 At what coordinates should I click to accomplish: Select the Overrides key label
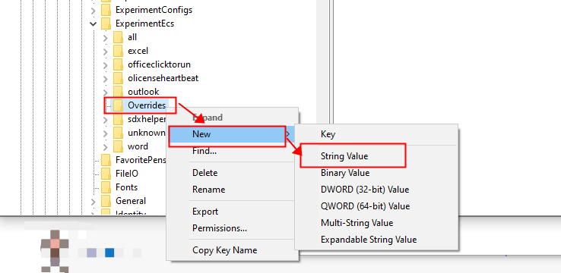pyautogui.click(x=147, y=105)
